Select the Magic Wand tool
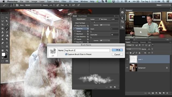The width and height of the screenshot is (172, 97). tap(7, 21)
